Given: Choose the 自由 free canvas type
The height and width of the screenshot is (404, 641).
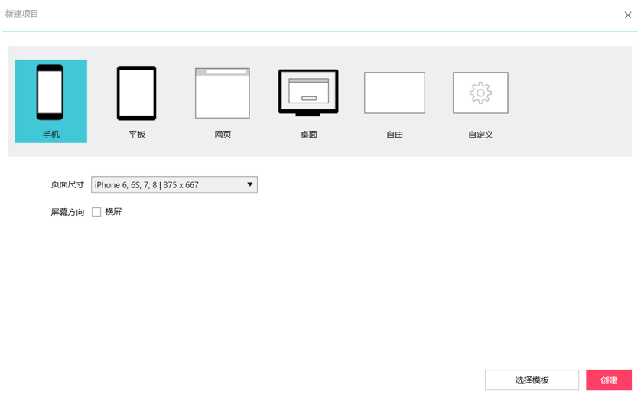Looking at the screenshot, I should pyautogui.click(x=395, y=101).
